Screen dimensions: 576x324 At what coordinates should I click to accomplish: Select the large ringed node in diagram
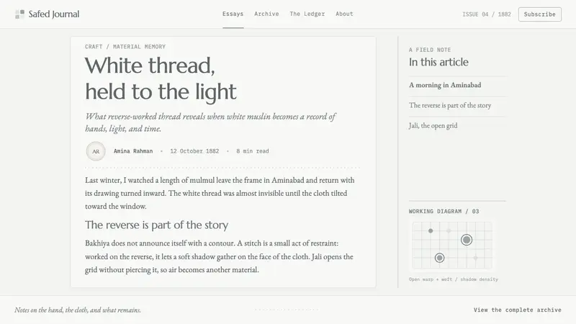point(466,240)
